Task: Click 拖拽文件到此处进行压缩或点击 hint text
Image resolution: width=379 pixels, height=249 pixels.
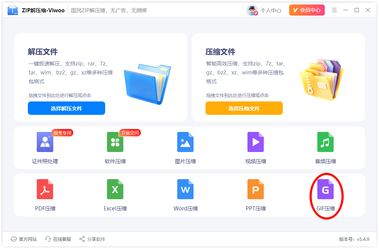Action: [237, 96]
